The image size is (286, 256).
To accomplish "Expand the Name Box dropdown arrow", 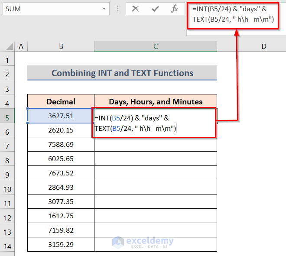I will [104, 9].
